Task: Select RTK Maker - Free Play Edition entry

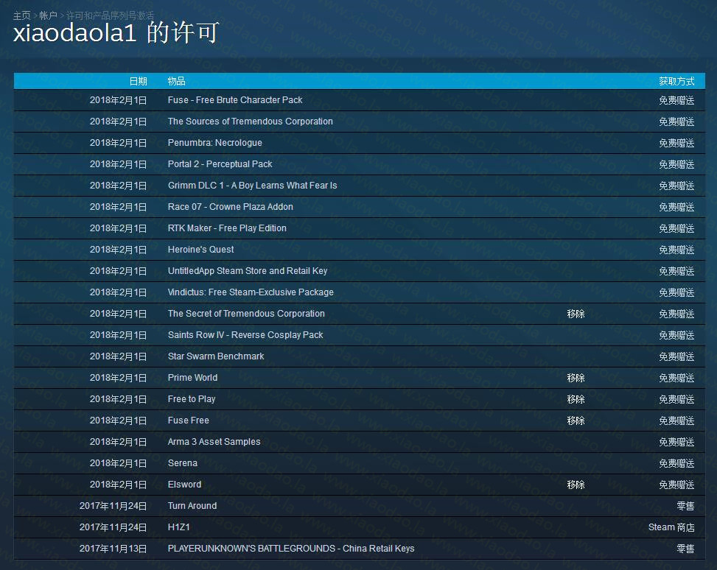Action: pyautogui.click(x=227, y=228)
